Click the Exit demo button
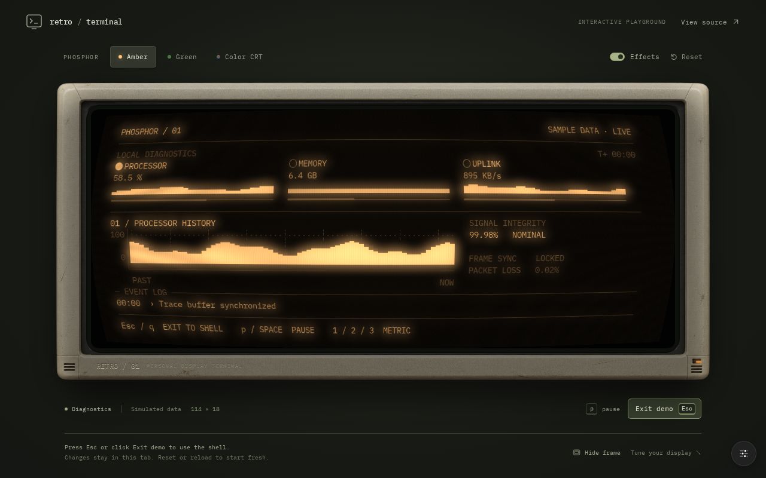 [x=664, y=409]
